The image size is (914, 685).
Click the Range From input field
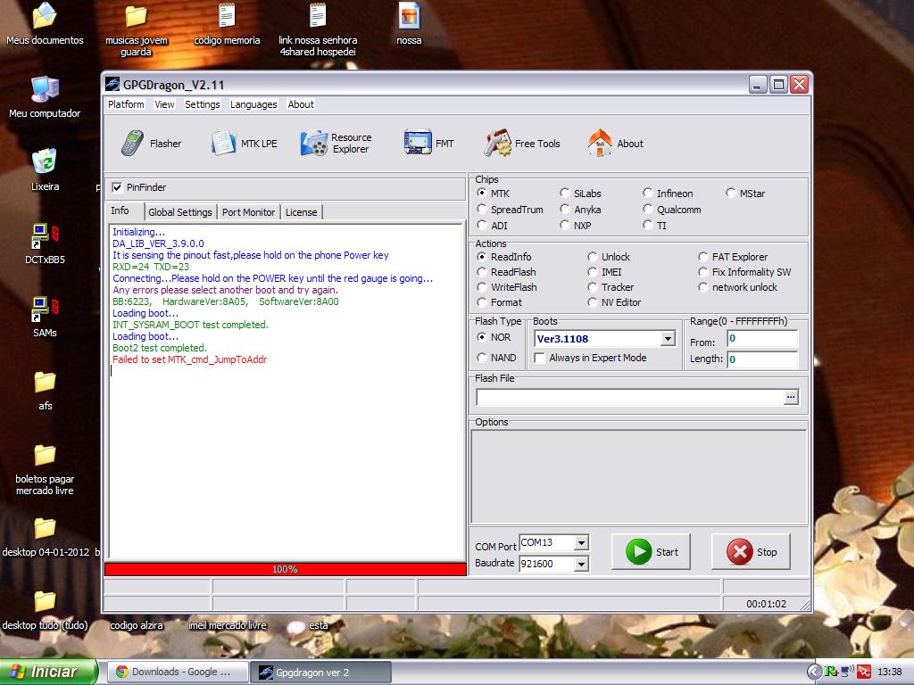pos(762,338)
